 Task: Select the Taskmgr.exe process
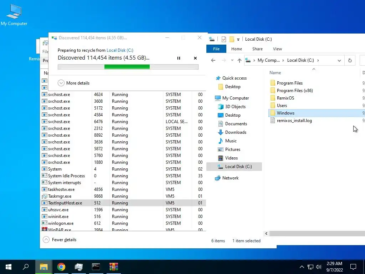123,196
